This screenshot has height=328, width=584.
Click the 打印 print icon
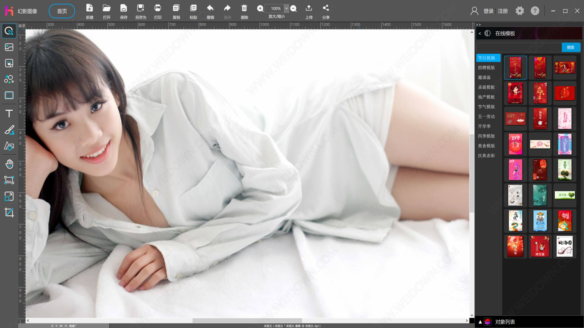[158, 8]
